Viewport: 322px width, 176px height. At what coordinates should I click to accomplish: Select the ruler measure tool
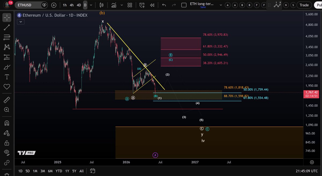coord(7,100)
